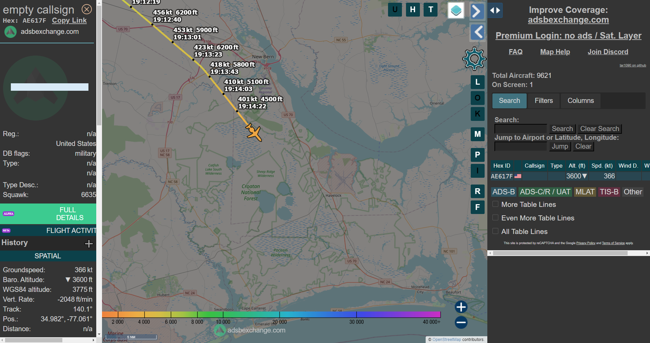Sort table by Callsign column
650x343 pixels.
[x=534, y=166]
